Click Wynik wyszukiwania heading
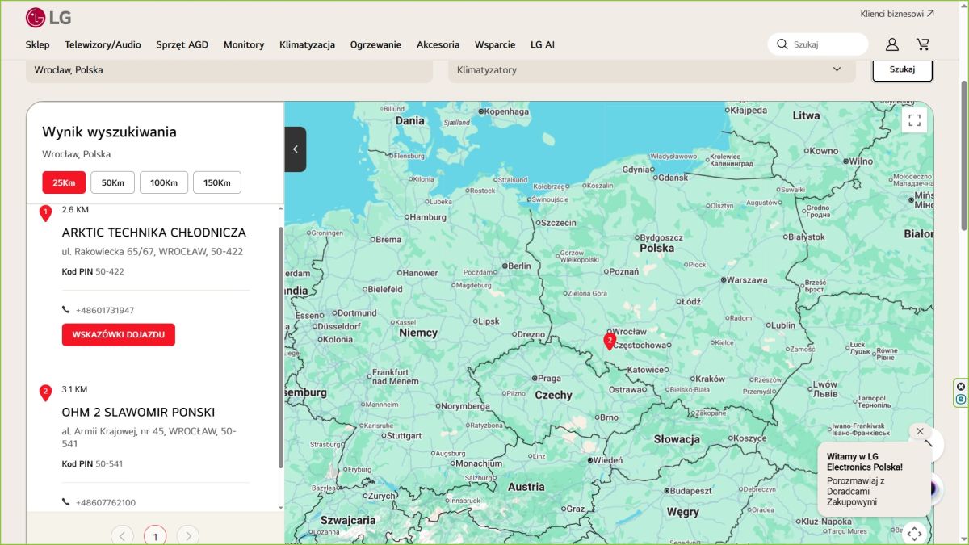969x545 pixels. click(109, 132)
